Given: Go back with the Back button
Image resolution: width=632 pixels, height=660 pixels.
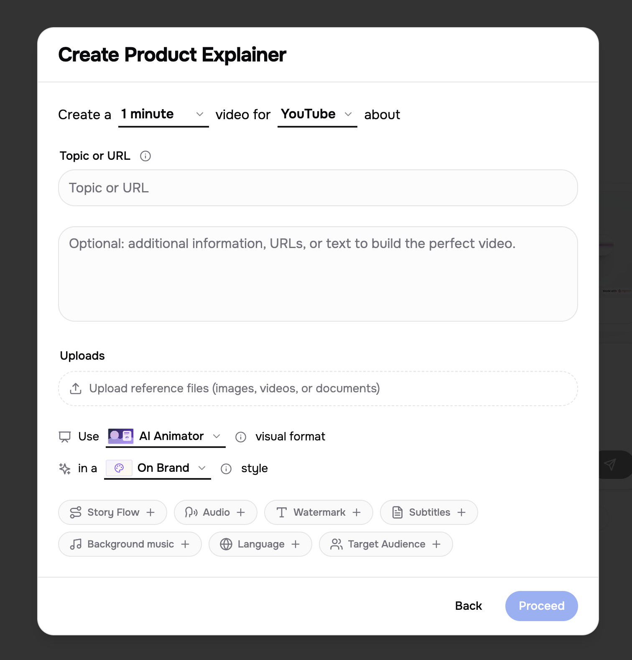Looking at the screenshot, I should (468, 606).
